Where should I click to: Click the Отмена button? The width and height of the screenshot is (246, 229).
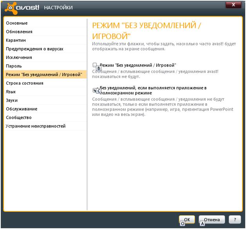coord(212,220)
